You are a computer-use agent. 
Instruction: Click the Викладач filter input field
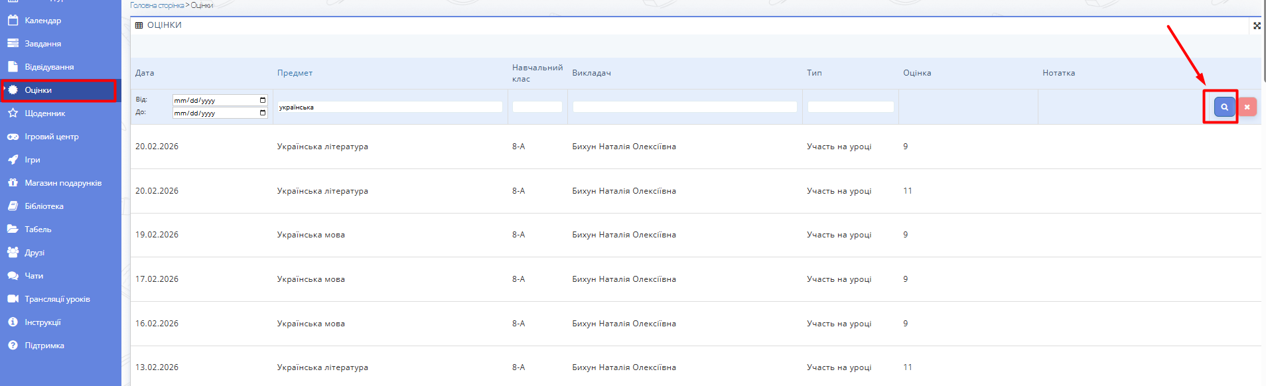(684, 107)
